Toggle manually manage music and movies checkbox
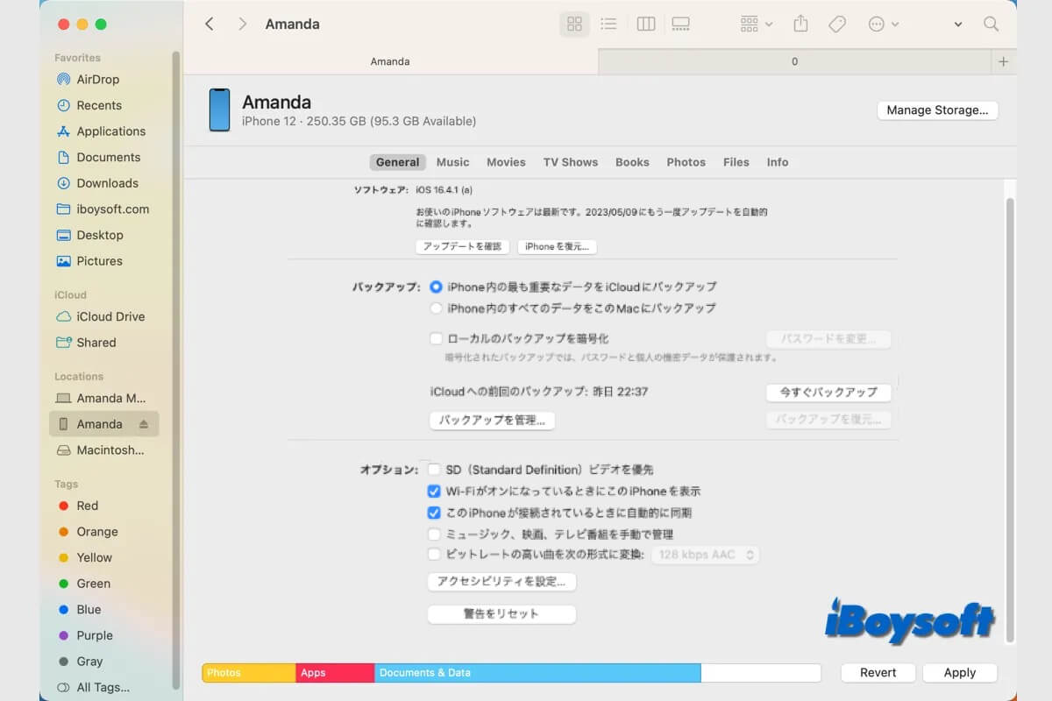 pyautogui.click(x=434, y=534)
